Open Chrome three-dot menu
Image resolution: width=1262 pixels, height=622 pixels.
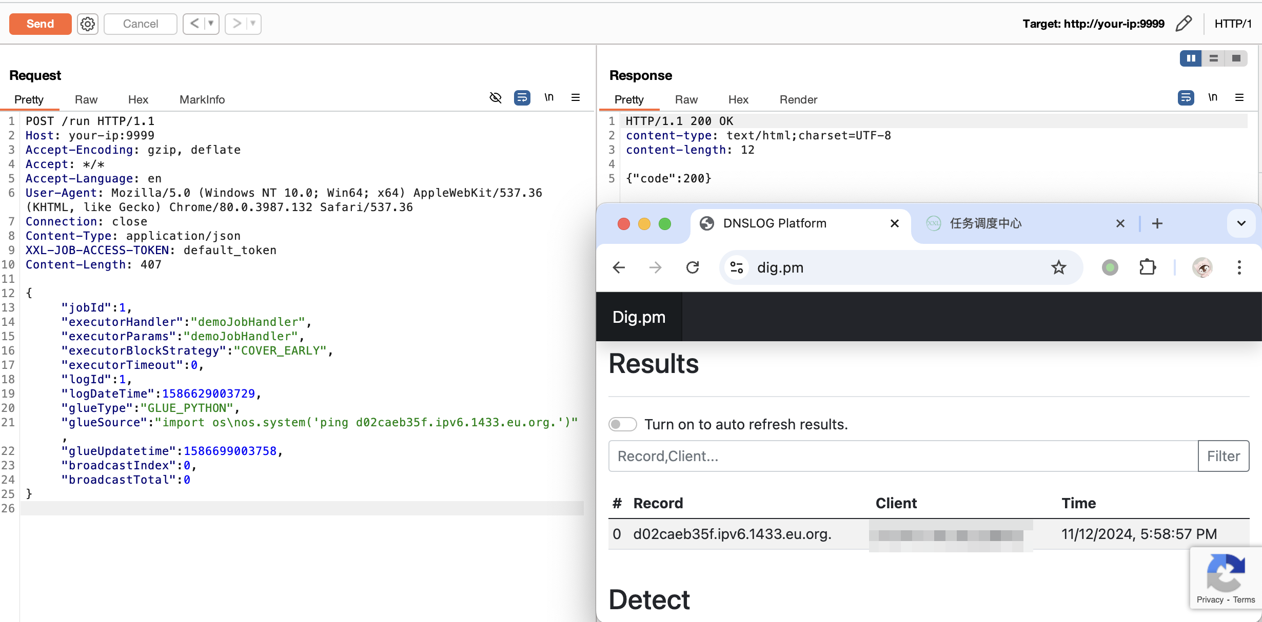(1239, 267)
